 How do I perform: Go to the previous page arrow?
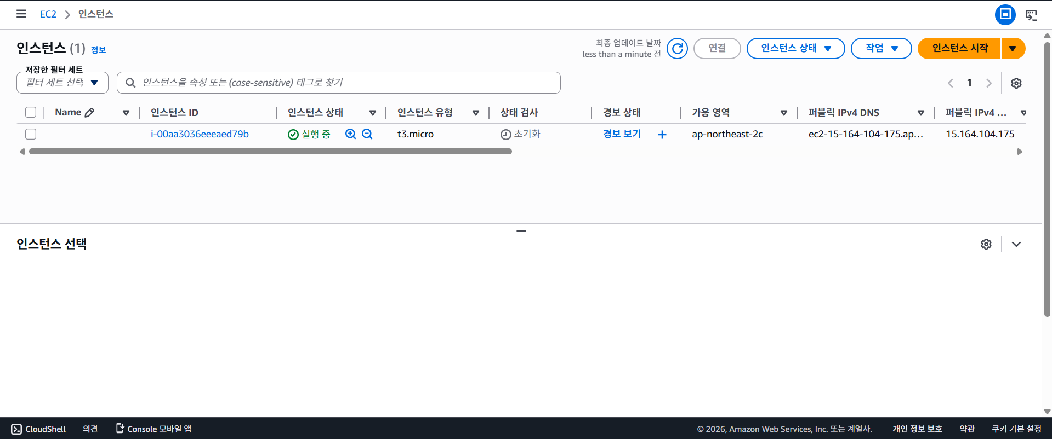coord(951,83)
